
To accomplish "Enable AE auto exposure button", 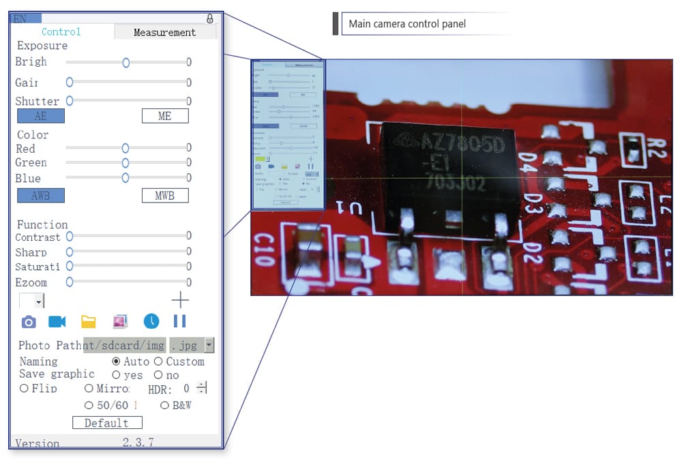I will tap(41, 116).
